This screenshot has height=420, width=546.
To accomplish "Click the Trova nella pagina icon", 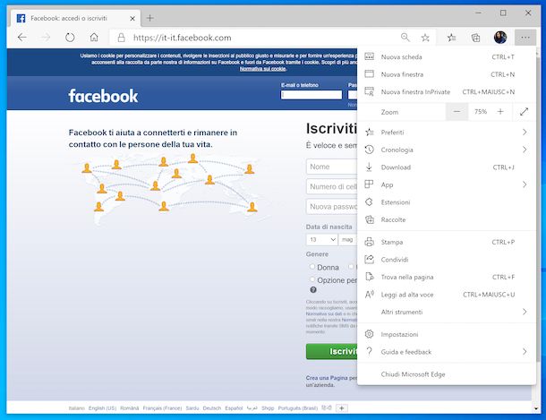I will pos(369,277).
